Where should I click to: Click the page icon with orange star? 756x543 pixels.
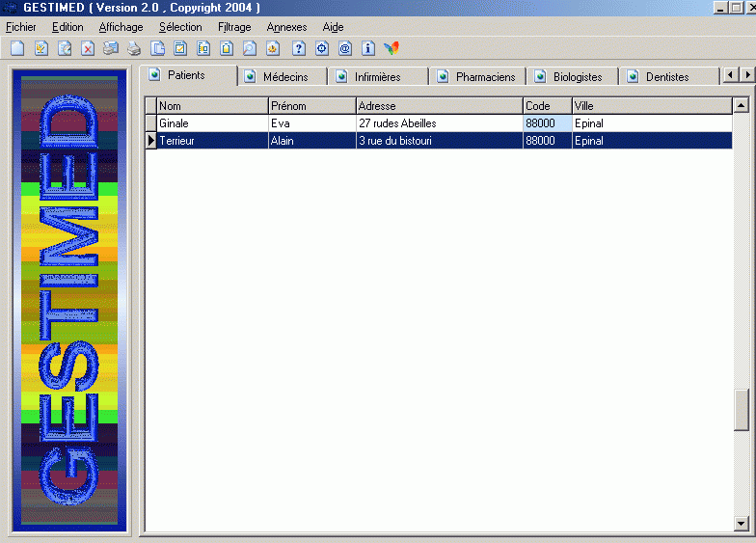tap(273, 48)
